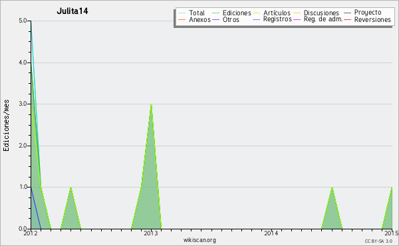Click the Julita14 chart title
399x246 pixels.
click(x=72, y=11)
